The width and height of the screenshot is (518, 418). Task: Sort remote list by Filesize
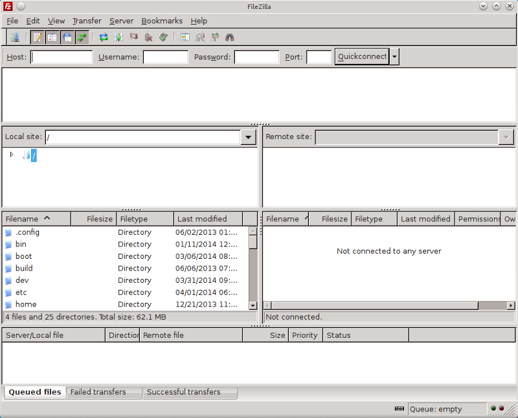tap(330, 219)
